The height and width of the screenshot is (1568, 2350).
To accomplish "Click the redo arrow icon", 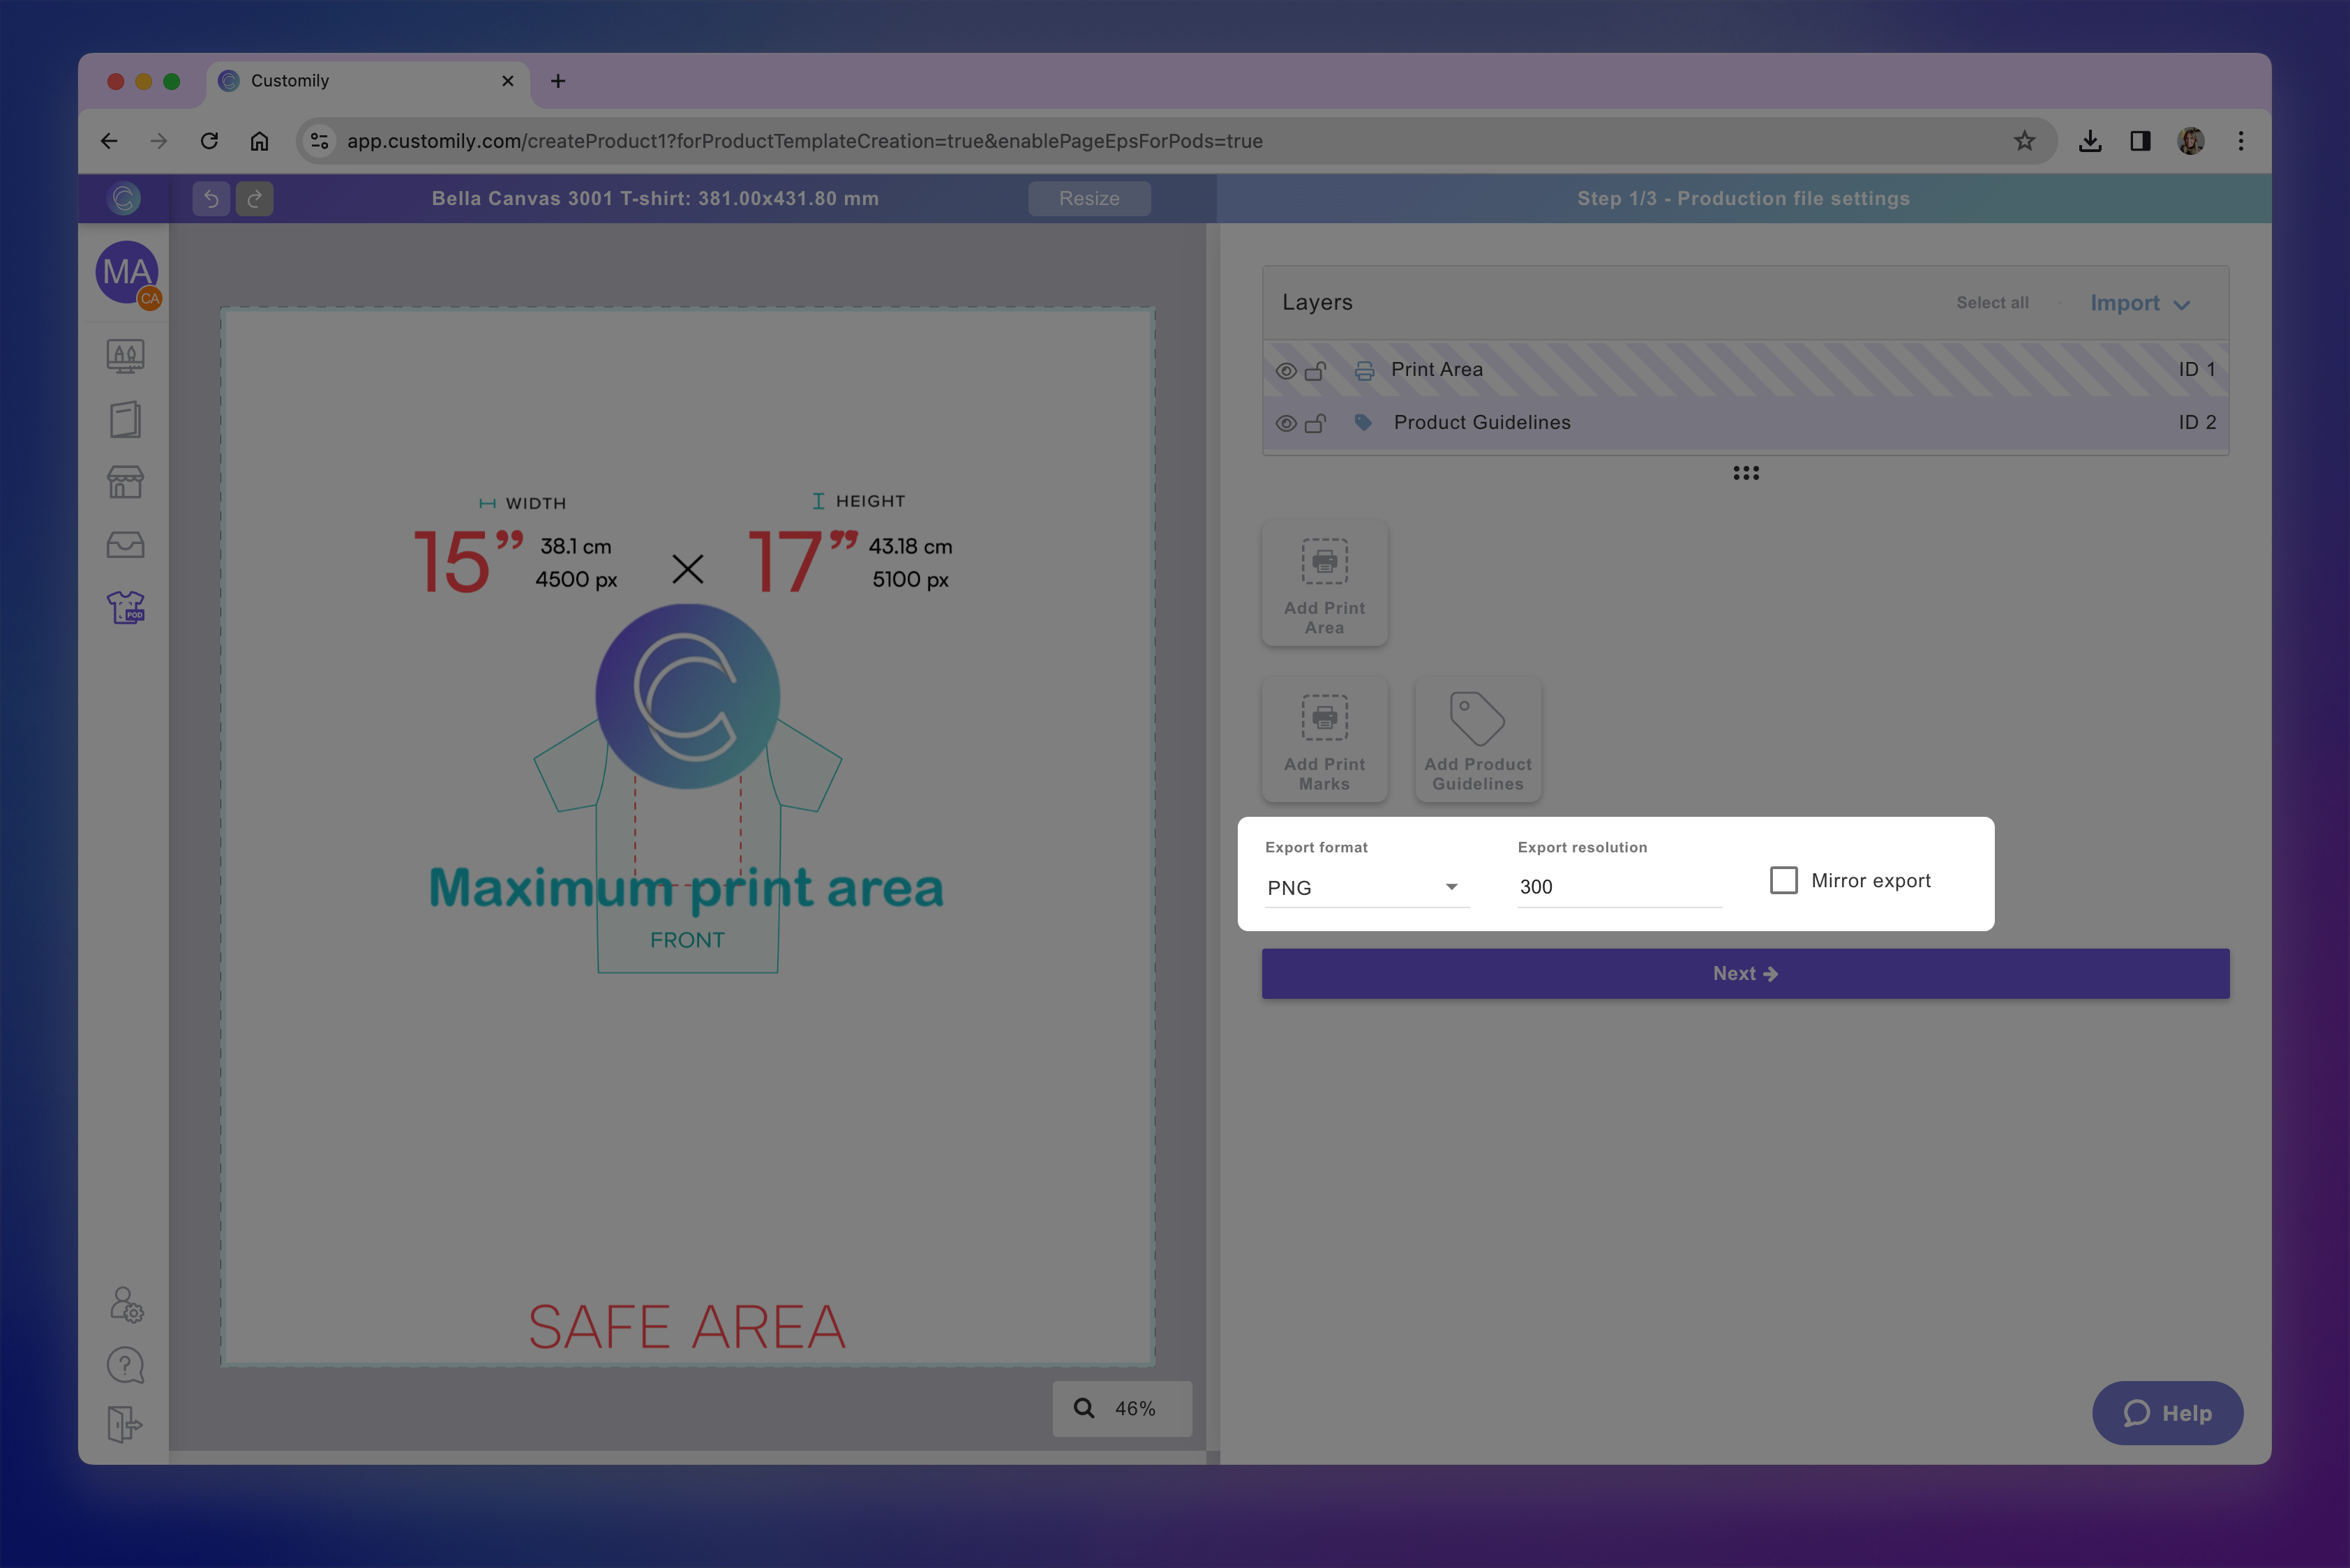I will point(255,198).
